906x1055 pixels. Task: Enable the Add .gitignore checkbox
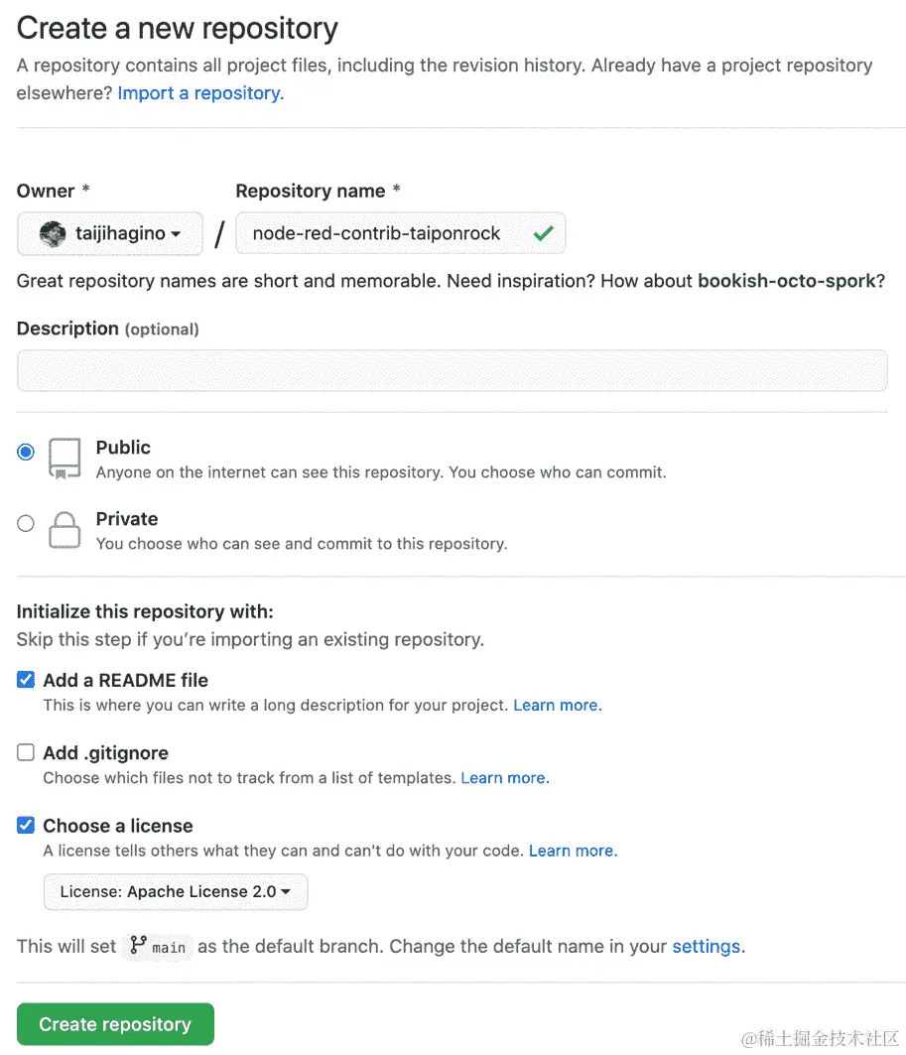point(26,752)
